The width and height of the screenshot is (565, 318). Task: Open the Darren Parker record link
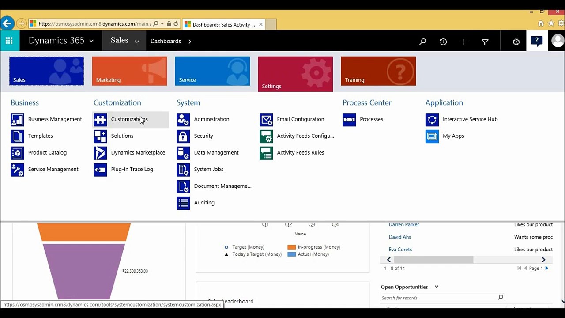[404, 224]
